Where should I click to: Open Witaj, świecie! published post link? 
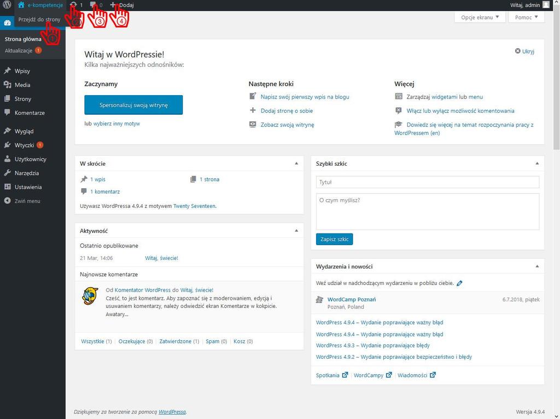tap(161, 258)
